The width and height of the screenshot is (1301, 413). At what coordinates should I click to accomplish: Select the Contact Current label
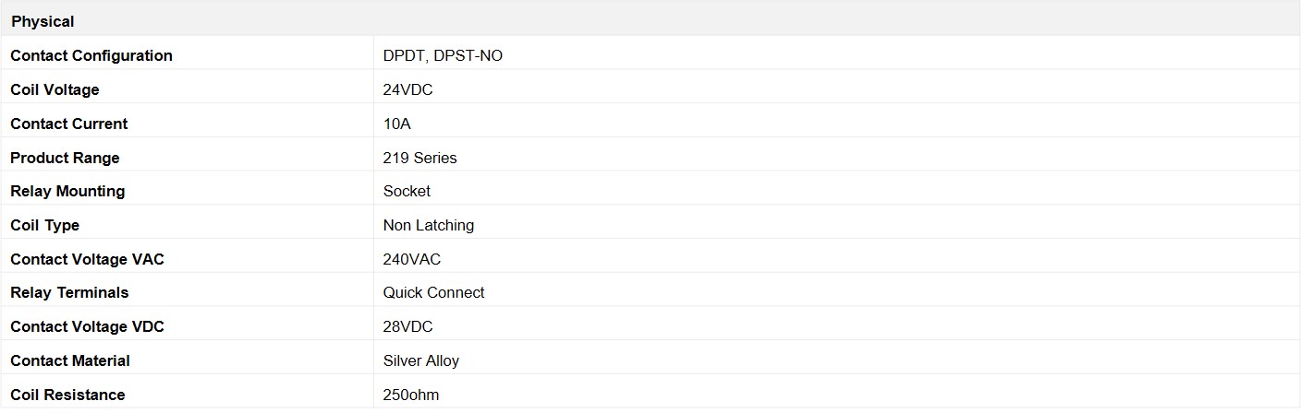pos(69,124)
